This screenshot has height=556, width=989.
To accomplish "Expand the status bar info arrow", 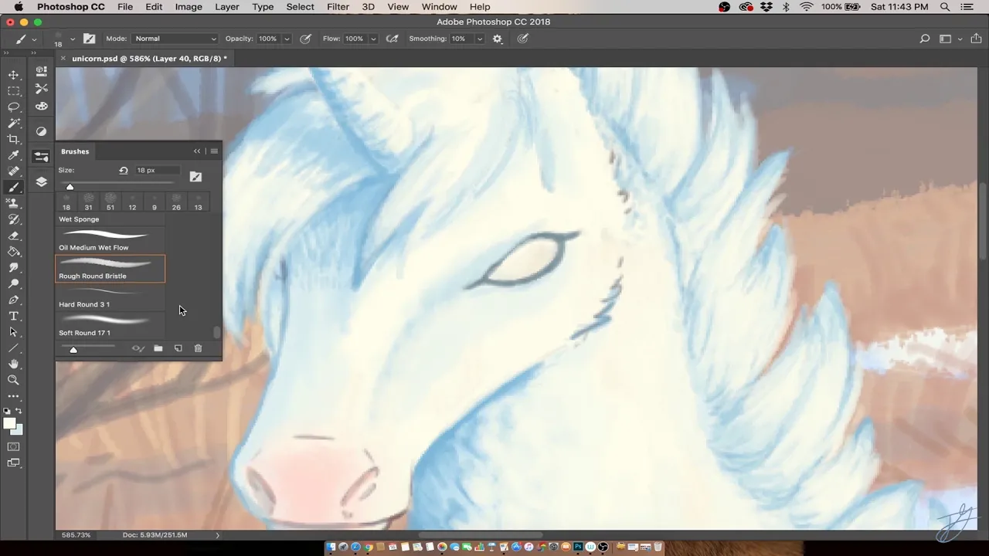I will (x=217, y=534).
